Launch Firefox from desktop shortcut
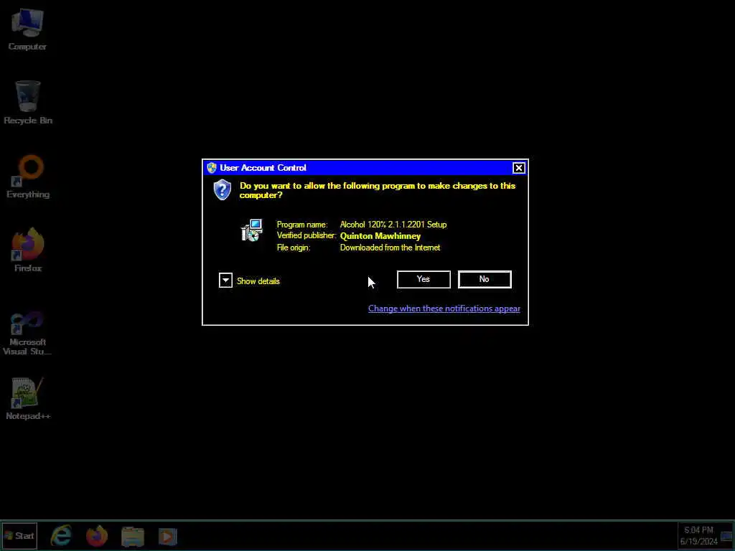735x551 pixels. pos(28,250)
